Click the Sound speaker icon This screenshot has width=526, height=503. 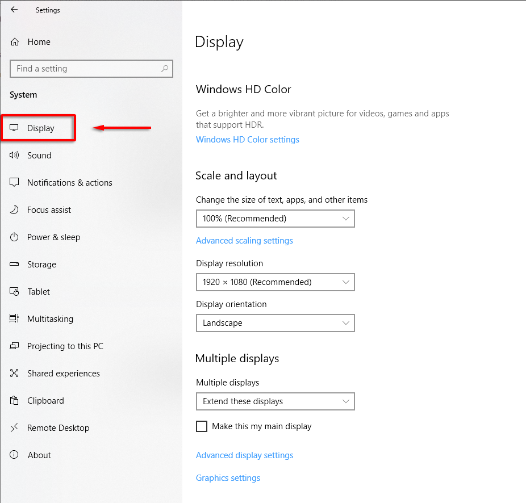[15, 156]
